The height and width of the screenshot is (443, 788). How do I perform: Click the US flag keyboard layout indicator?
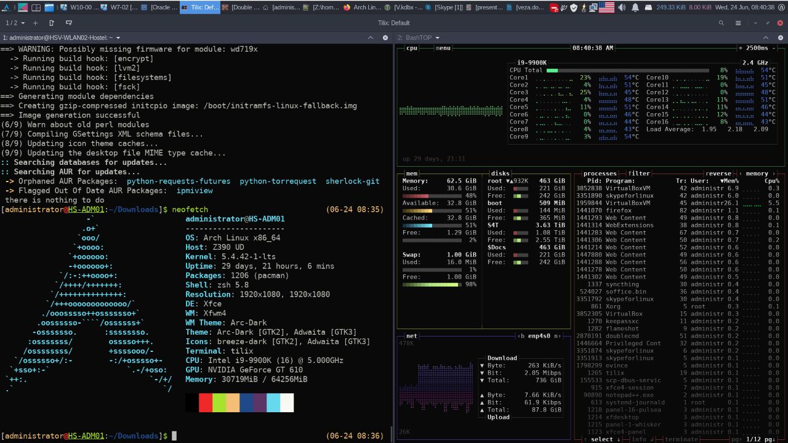coord(606,7)
